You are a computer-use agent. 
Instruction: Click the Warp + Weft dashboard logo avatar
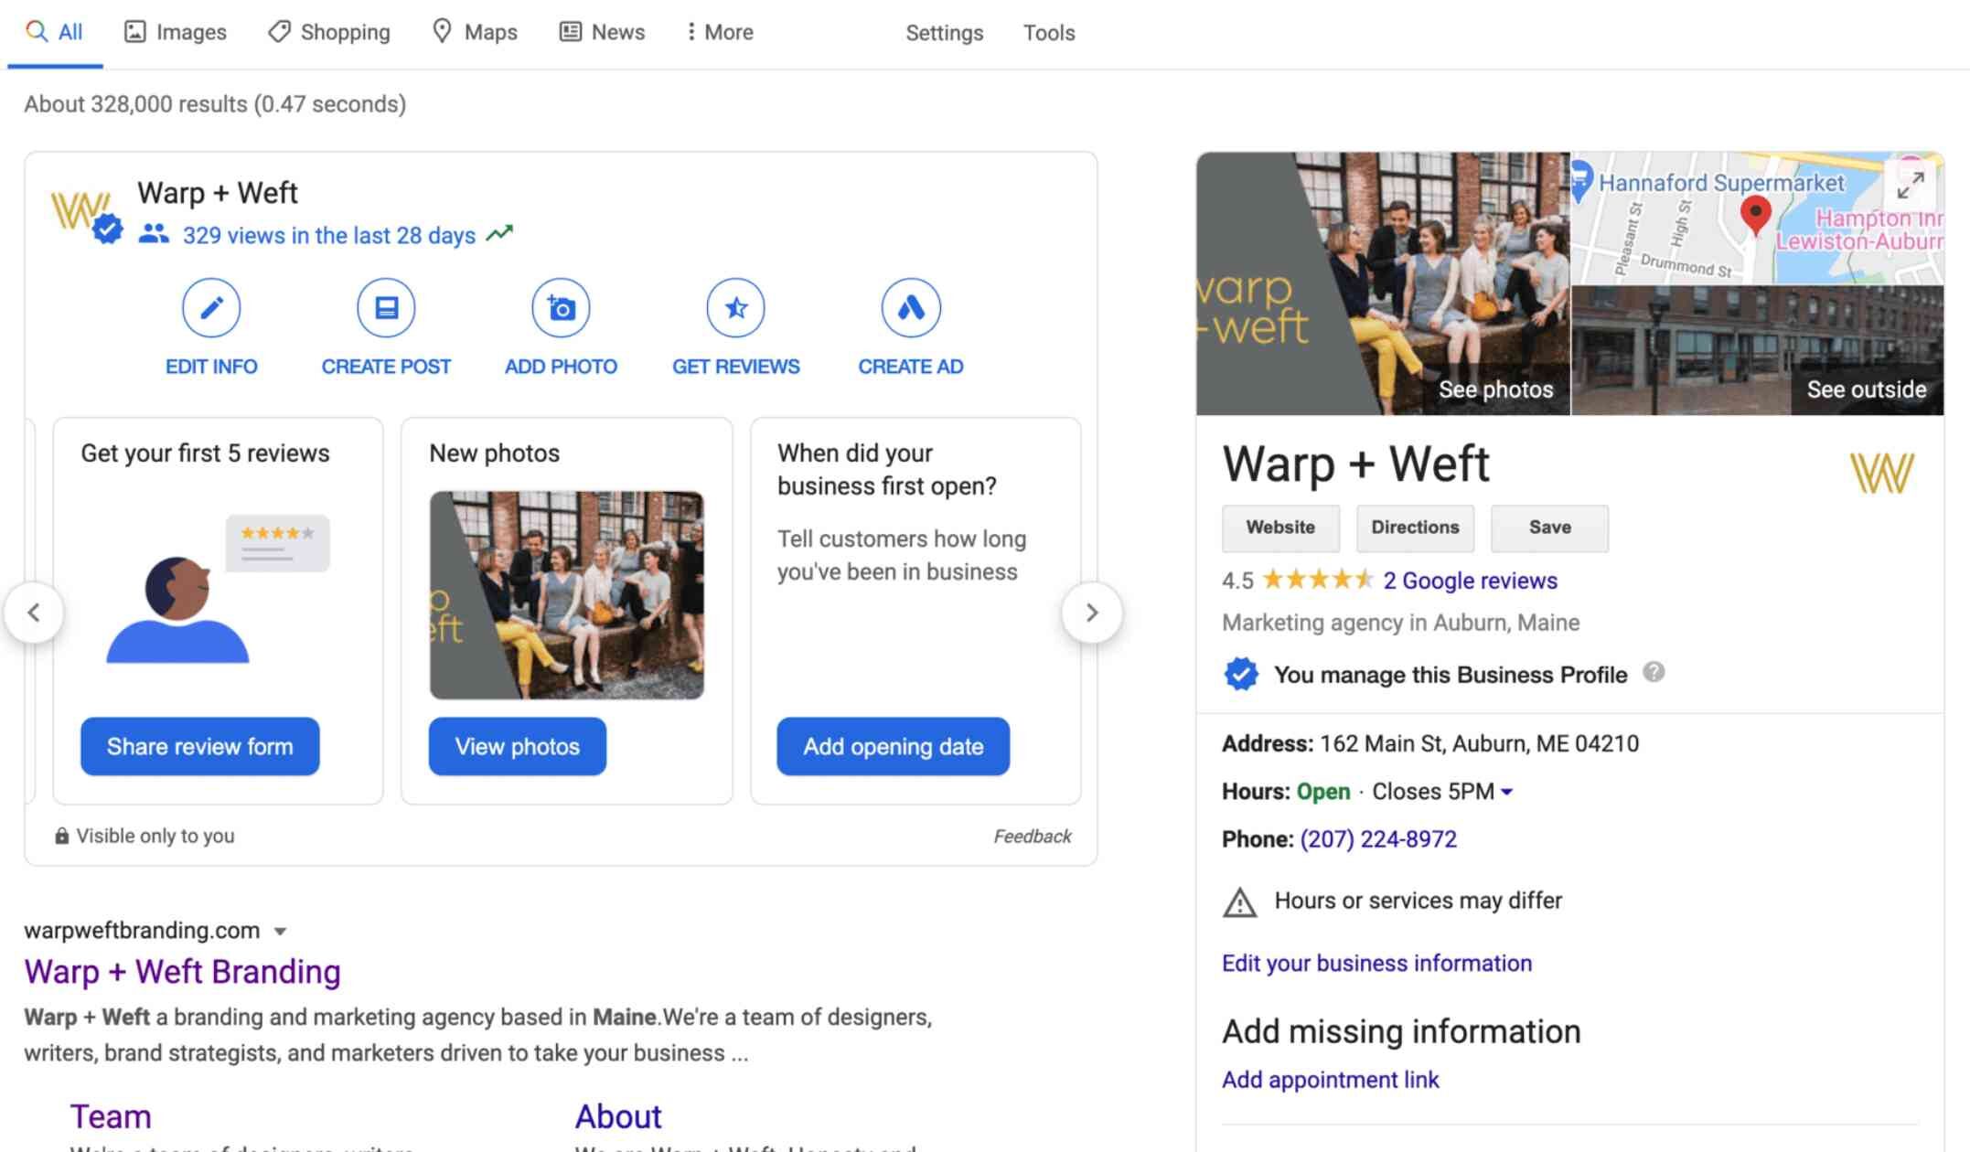pyautogui.click(x=81, y=211)
